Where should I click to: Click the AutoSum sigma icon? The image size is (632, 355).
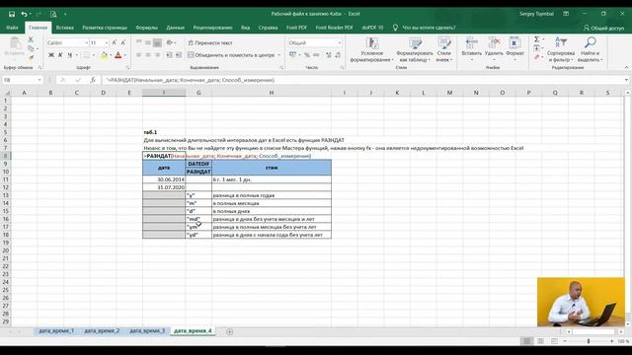537,39
